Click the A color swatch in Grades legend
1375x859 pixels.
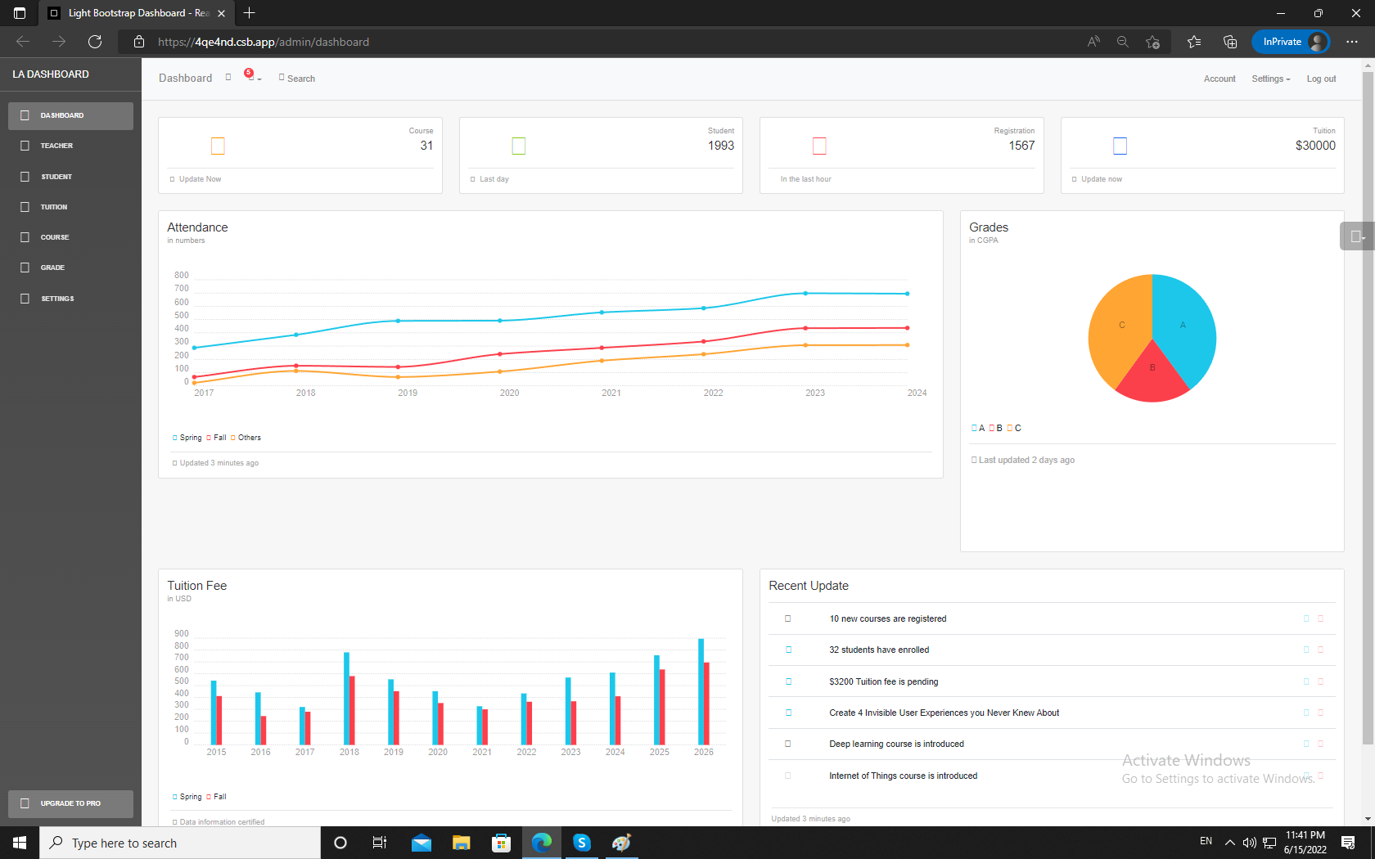click(974, 427)
